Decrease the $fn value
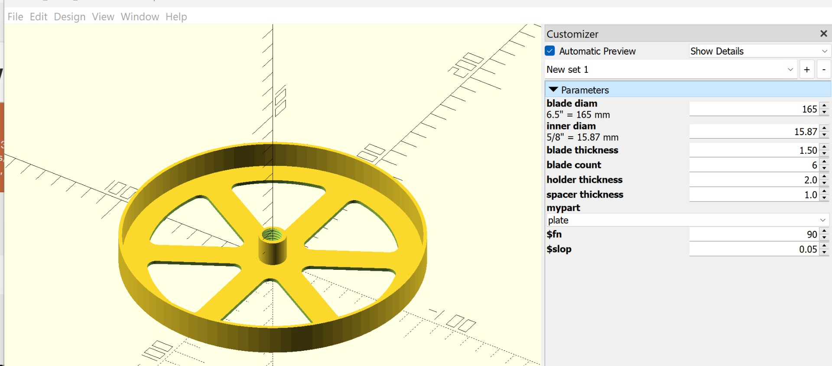The height and width of the screenshot is (366, 832). (825, 238)
